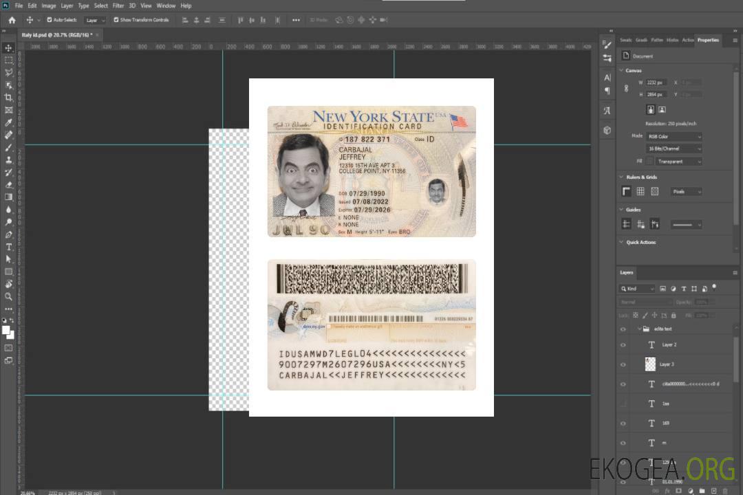Open the File menu
The image size is (743, 495).
(19, 5)
